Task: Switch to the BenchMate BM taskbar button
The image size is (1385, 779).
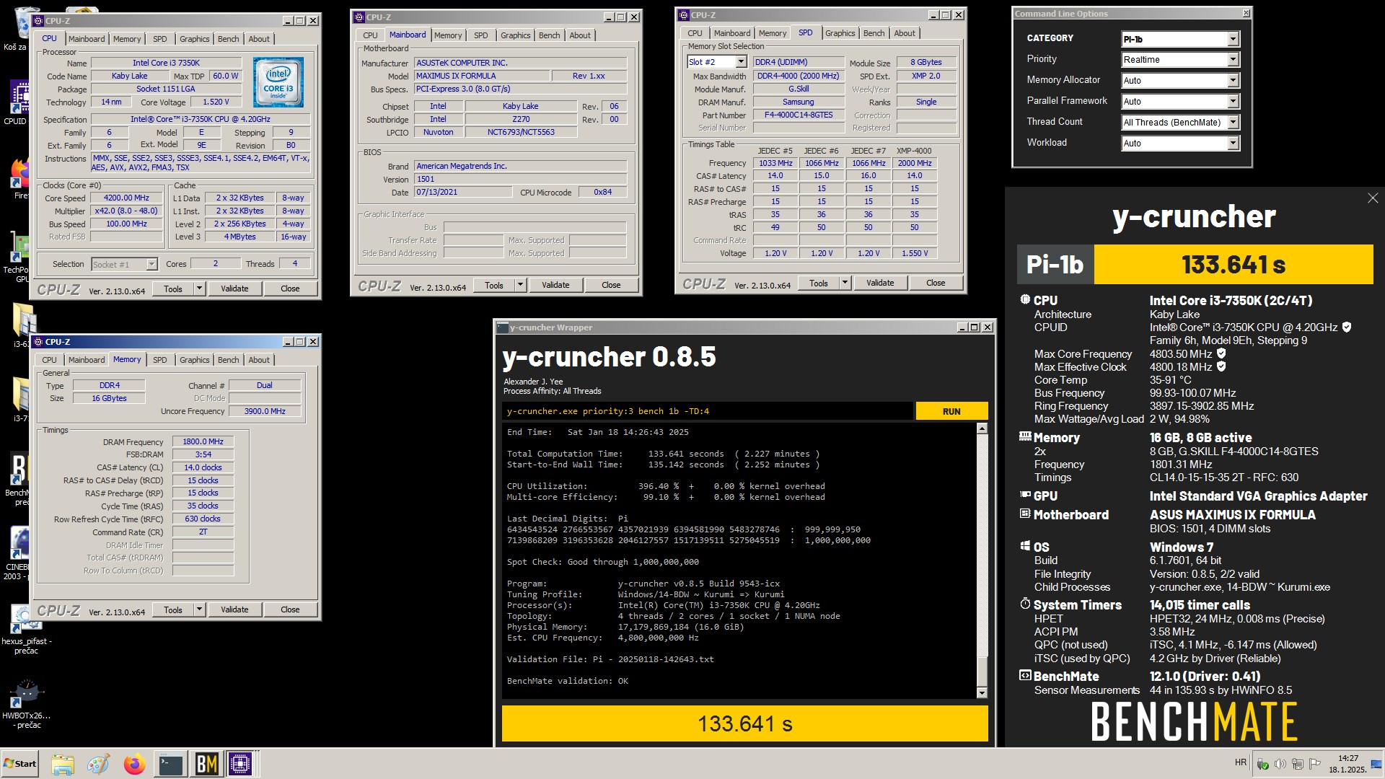Action: 206,764
